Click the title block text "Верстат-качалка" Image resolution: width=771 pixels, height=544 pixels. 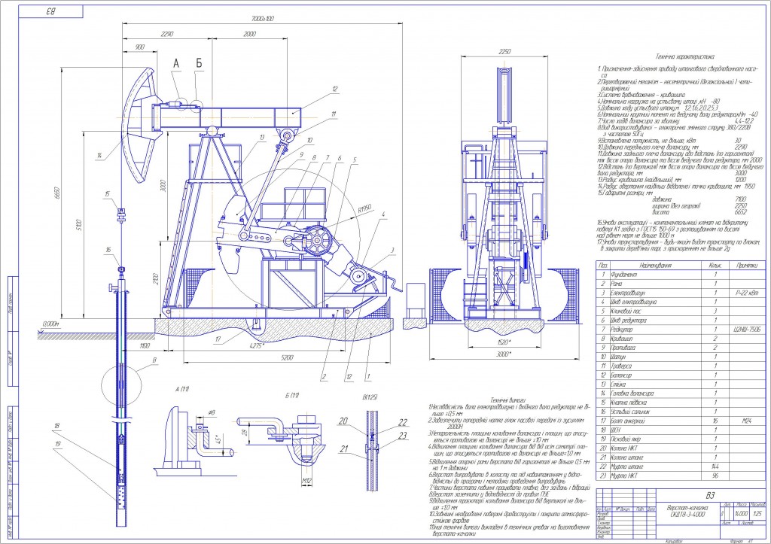tap(687, 508)
